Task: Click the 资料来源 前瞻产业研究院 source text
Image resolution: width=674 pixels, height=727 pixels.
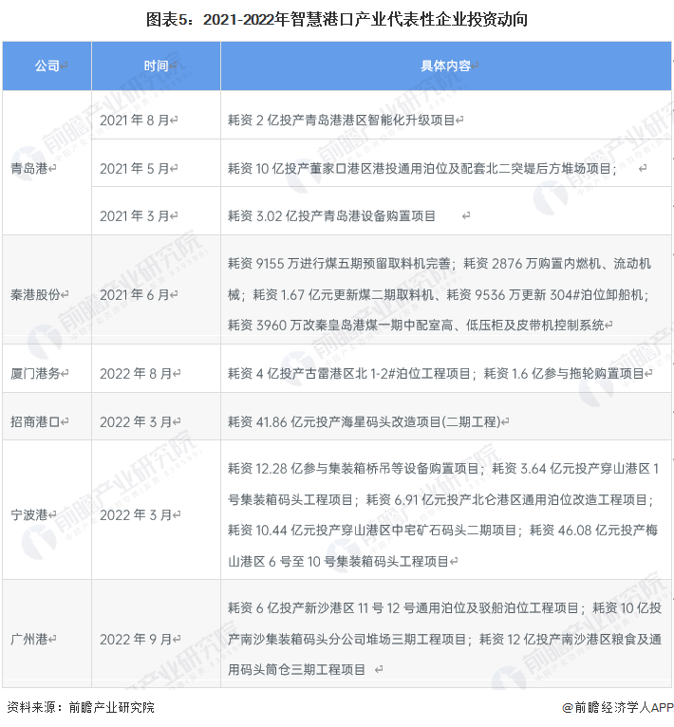Action: (81, 707)
